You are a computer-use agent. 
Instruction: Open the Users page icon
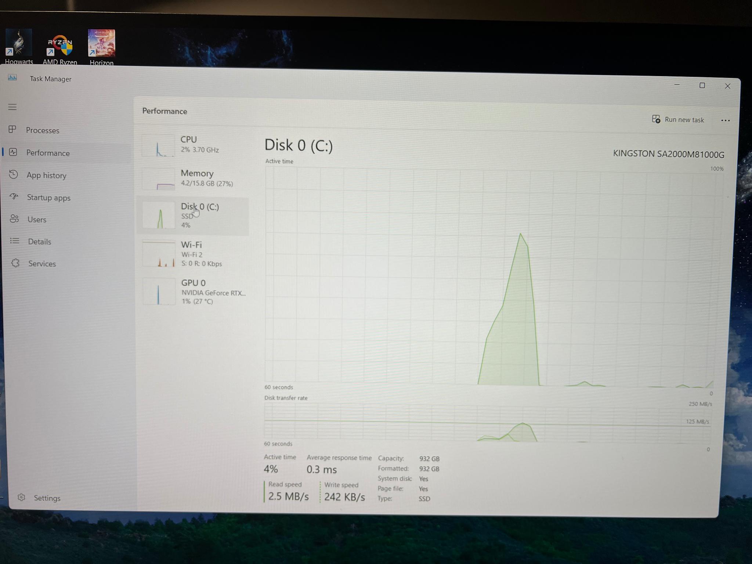tap(14, 219)
